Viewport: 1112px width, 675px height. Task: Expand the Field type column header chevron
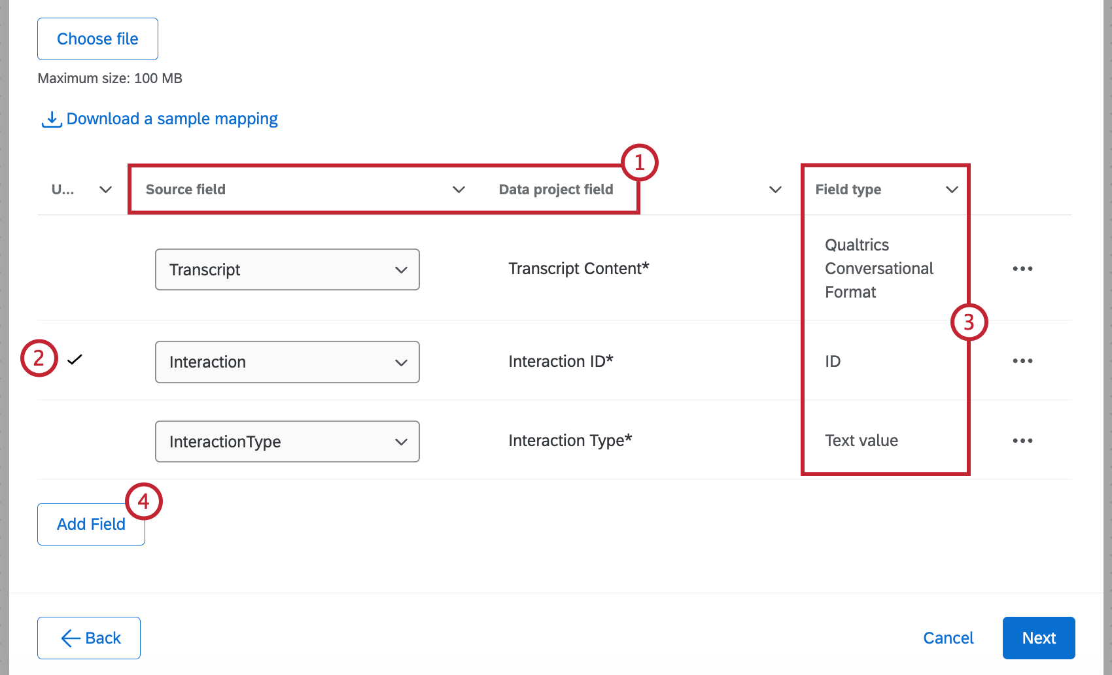pos(952,190)
